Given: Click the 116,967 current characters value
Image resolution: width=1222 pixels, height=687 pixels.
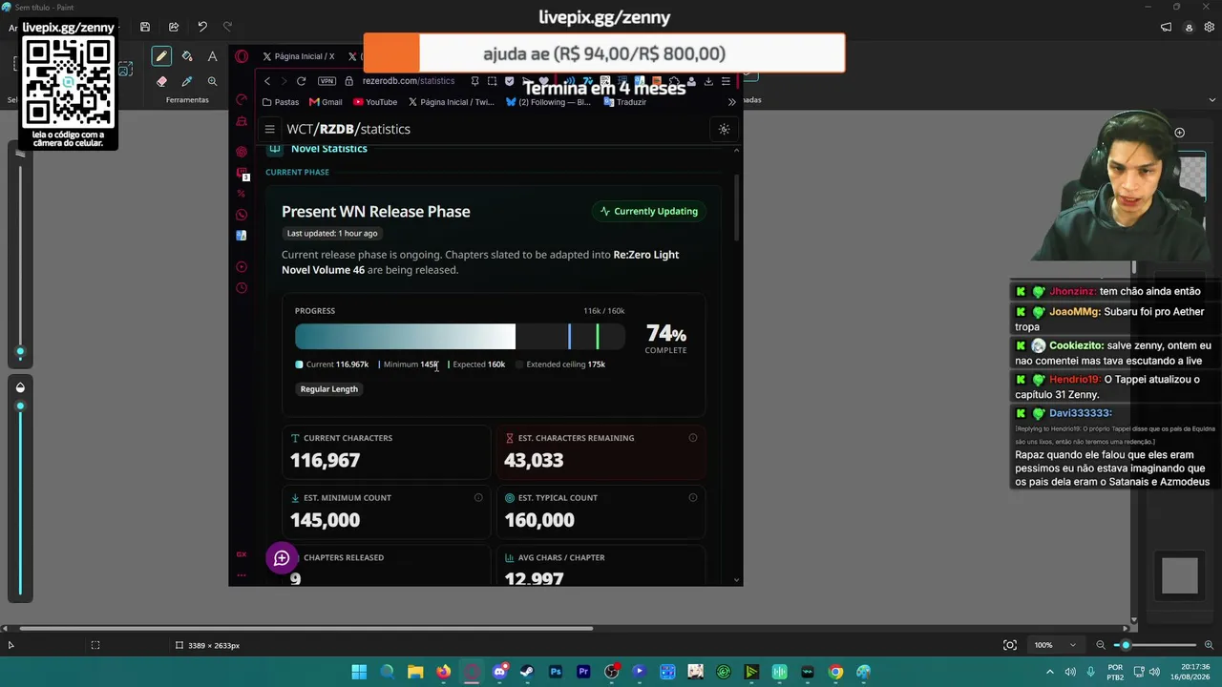Looking at the screenshot, I should coord(326,461).
